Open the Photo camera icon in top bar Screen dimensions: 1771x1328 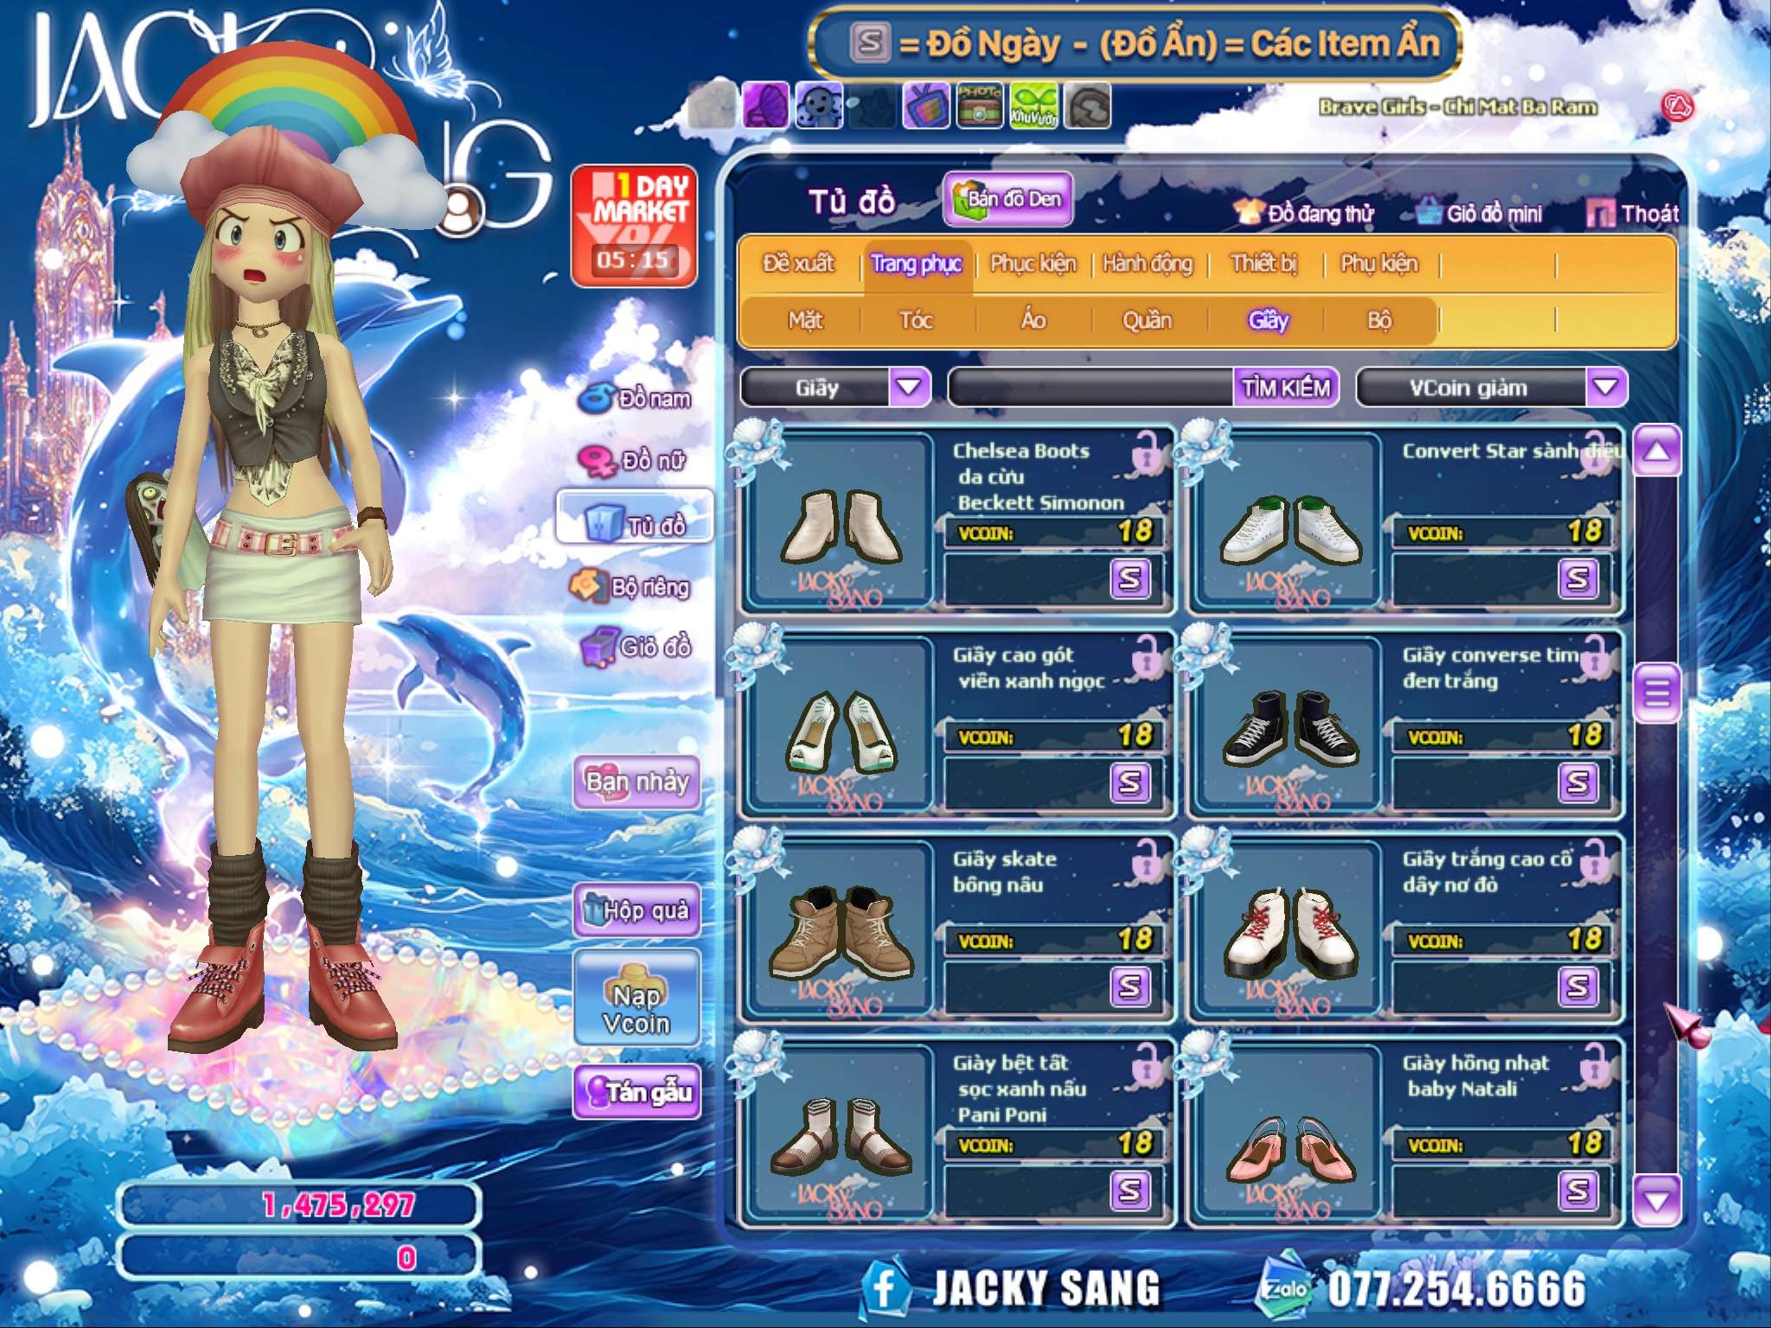tap(980, 105)
